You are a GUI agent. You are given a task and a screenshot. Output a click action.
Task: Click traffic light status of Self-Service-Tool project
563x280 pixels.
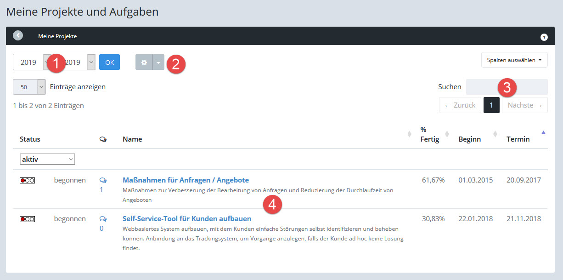pyautogui.click(x=27, y=219)
